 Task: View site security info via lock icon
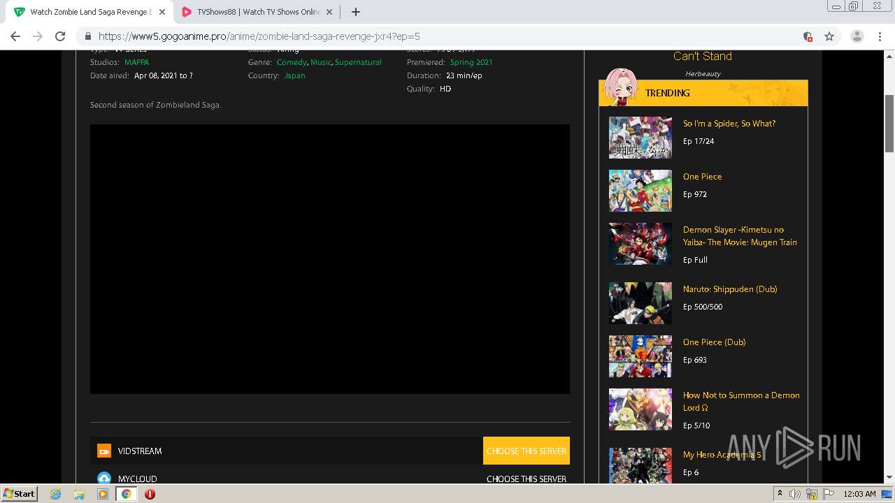(87, 36)
